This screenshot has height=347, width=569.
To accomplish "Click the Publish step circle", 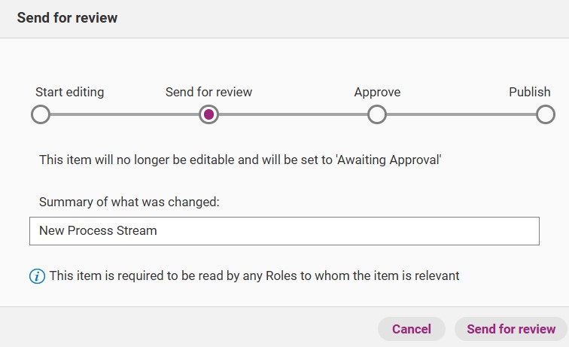I will (x=546, y=114).
